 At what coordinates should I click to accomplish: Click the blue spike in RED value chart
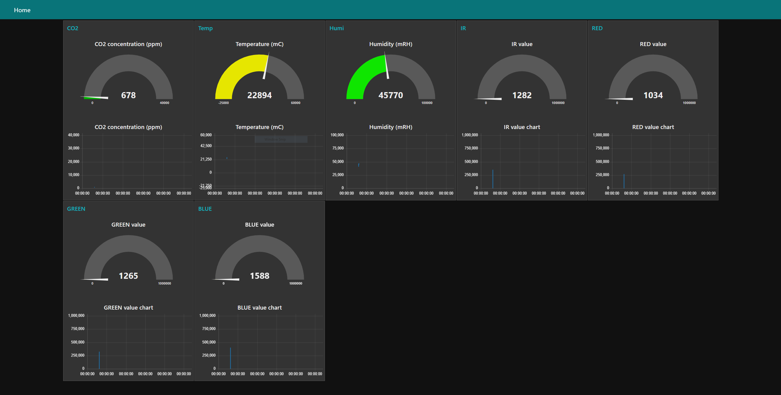tap(624, 181)
